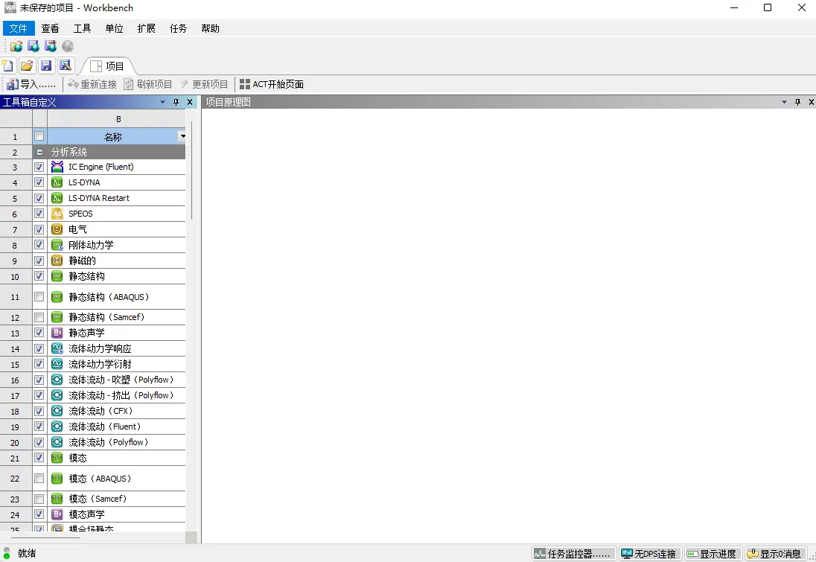This screenshot has height=562, width=816.
Task: Click the 更新项目 button
Action: point(204,84)
